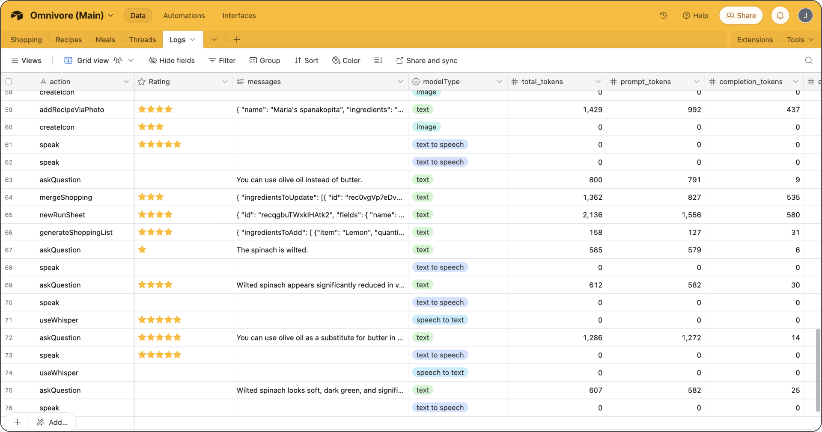Open the base history clock icon
This screenshot has width=822, height=432.
(663, 15)
